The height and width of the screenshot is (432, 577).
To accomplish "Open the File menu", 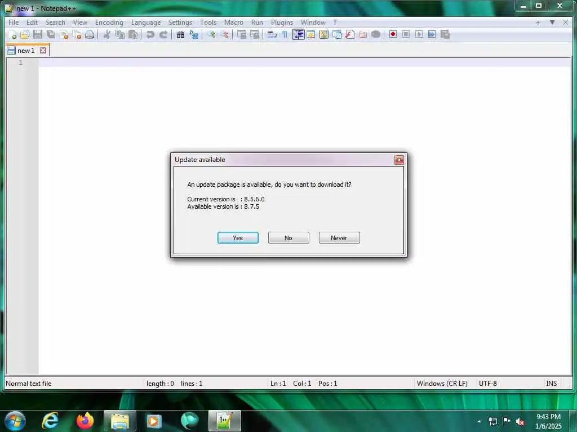I will click(14, 22).
